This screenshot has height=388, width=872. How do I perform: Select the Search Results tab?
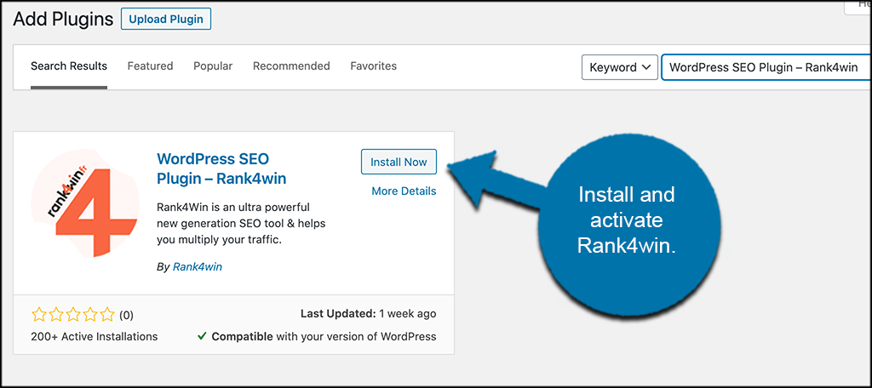click(69, 66)
